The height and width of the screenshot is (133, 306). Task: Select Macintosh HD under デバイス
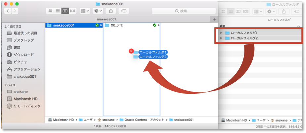25,99
